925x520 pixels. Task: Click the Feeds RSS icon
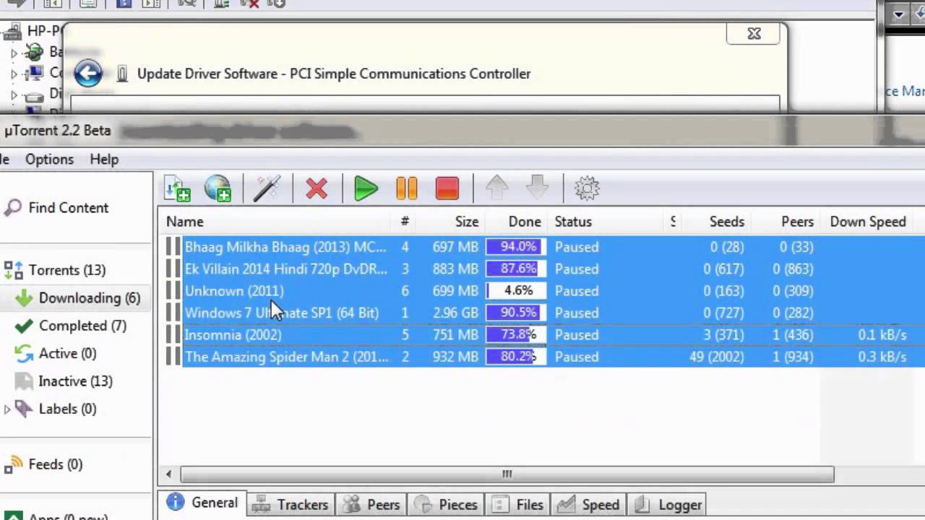pos(13,465)
